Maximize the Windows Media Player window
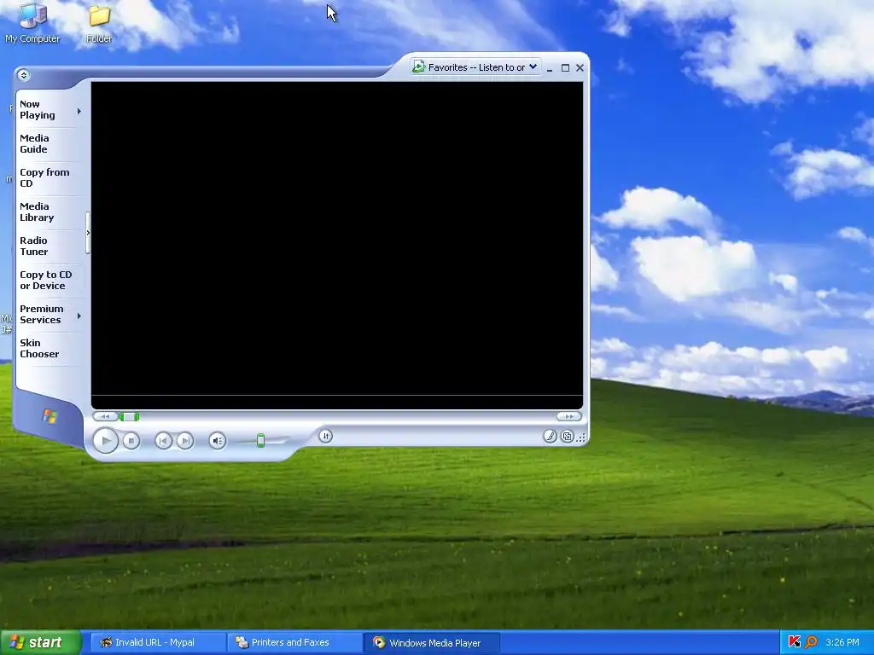Viewport: 874px width, 655px height. 565,68
